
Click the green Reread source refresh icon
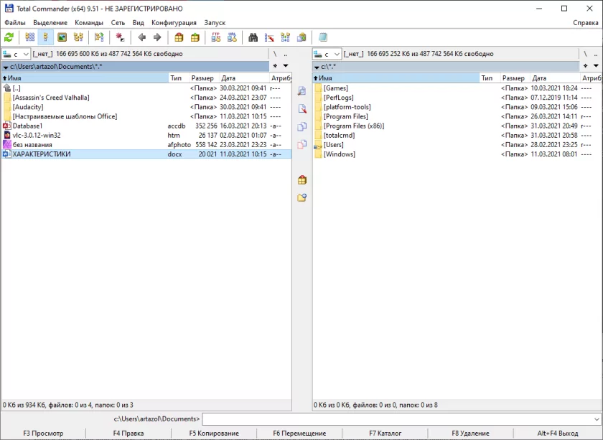[x=9, y=37]
